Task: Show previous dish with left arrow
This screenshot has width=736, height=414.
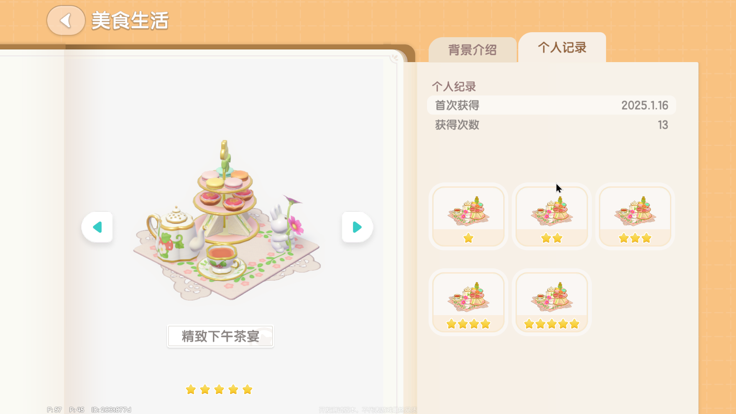Action: 97,227
